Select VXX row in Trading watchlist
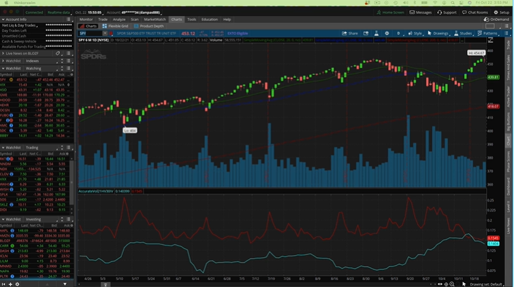 (x=35, y=180)
